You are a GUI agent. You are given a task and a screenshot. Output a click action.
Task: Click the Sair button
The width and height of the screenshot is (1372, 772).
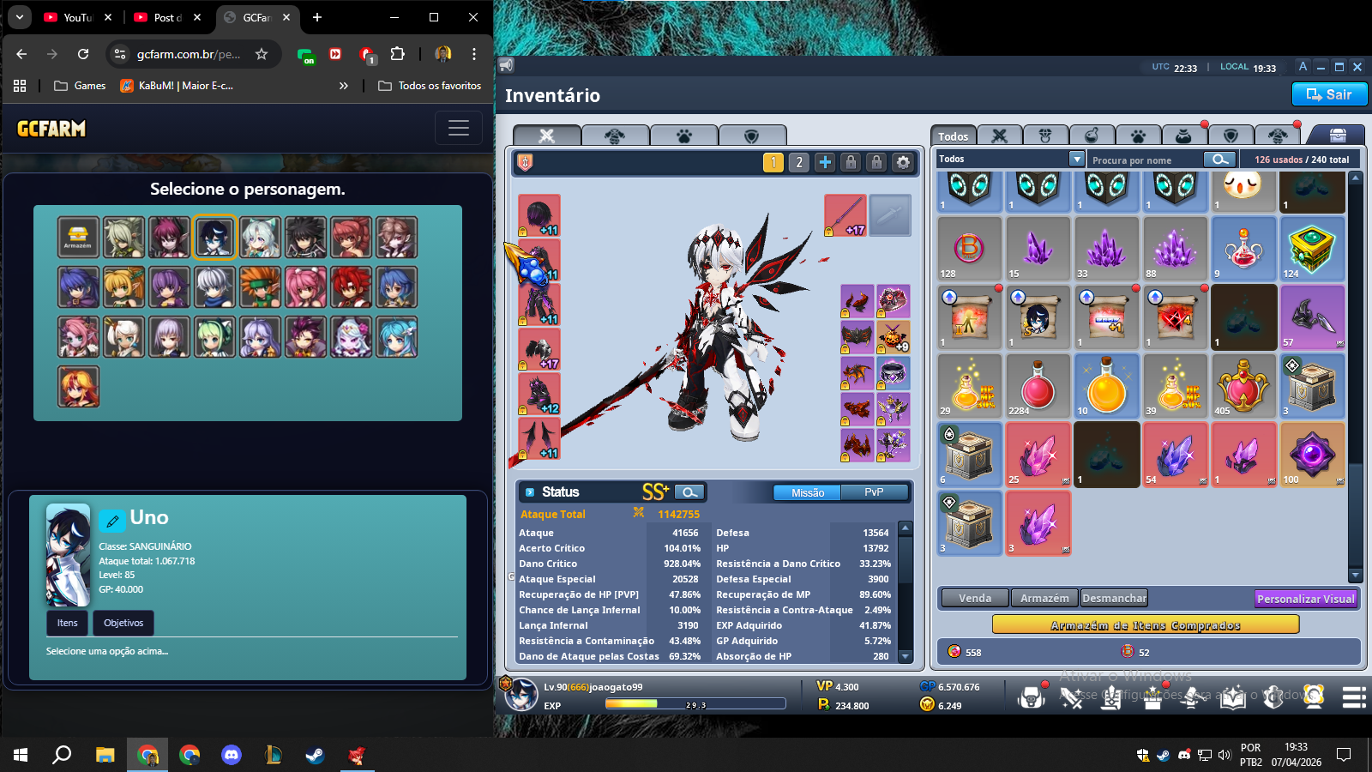pos(1329,94)
